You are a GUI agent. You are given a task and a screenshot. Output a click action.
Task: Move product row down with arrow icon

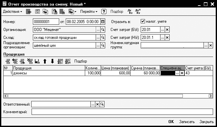tap(53, 61)
